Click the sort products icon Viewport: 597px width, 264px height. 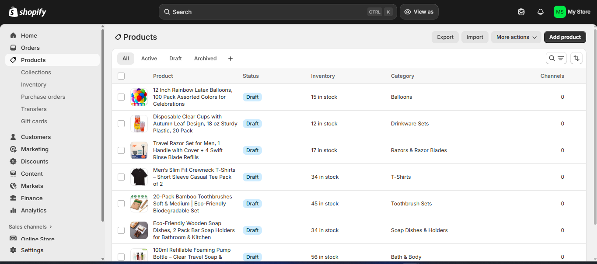(576, 58)
